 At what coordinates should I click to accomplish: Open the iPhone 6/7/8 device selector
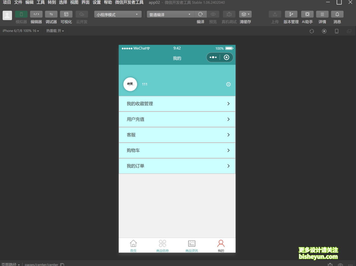point(20,31)
